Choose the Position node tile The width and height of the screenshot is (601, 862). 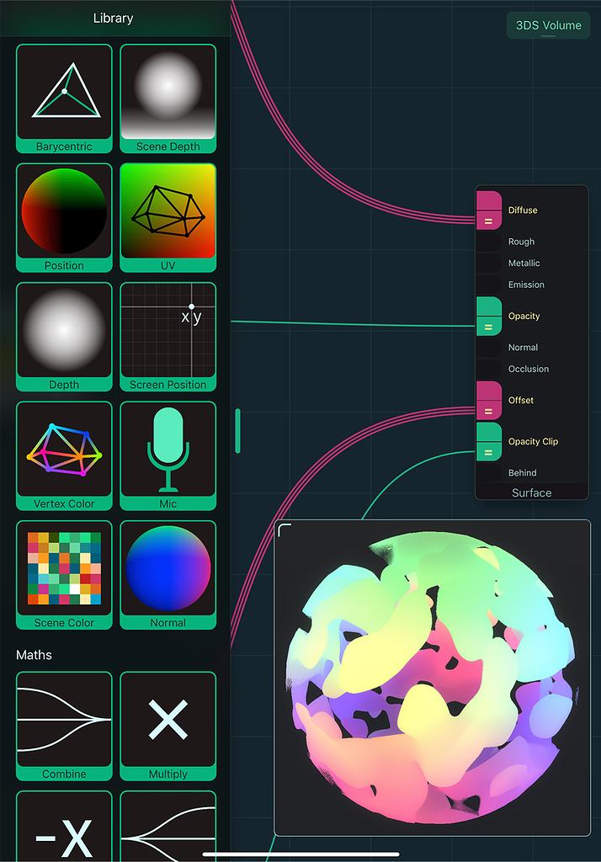click(x=64, y=217)
